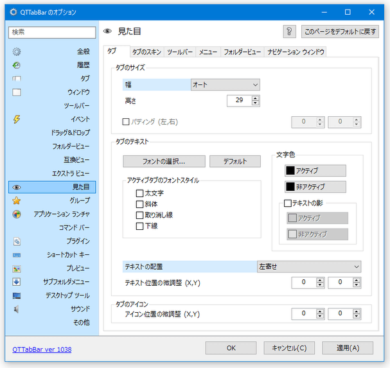Check the 下線 underline option
The height and width of the screenshot is (368, 390).
pyautogui.click(x=139, y=226)
